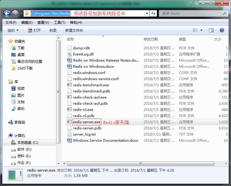Sort files by 名称 column header

(70, 39)
